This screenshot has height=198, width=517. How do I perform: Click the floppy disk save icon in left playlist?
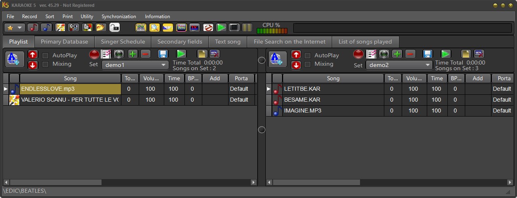click(163, 54)
